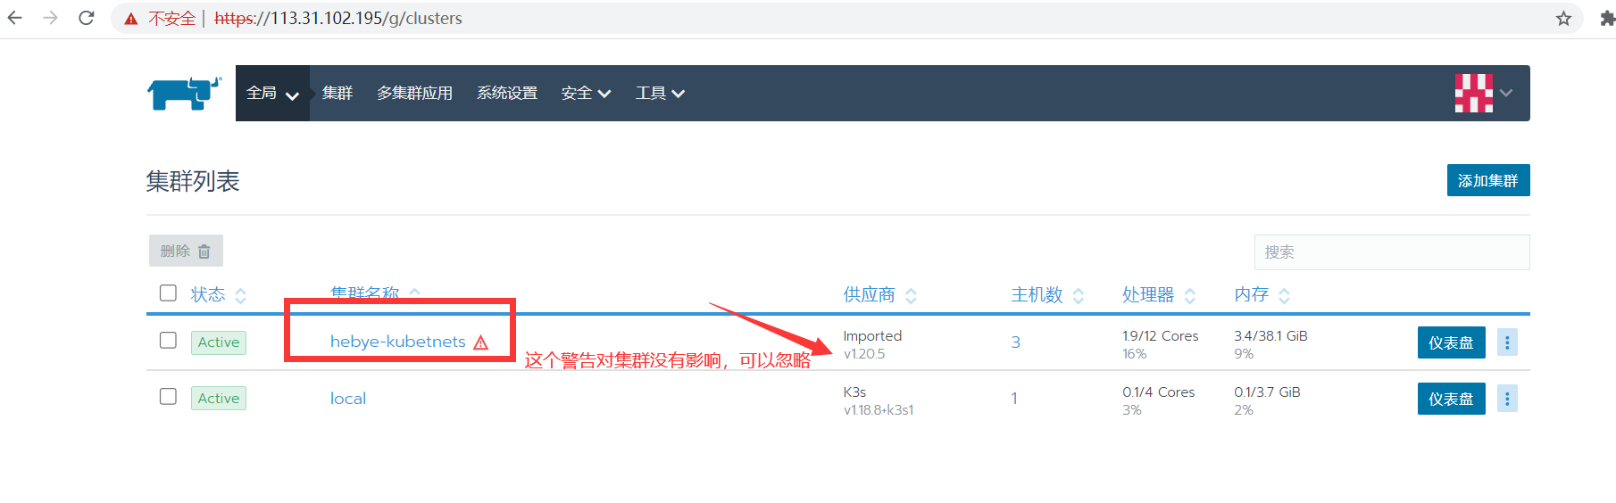
Task: Click the warning triangle beside hebye-kubetnets
Action: 481,342
